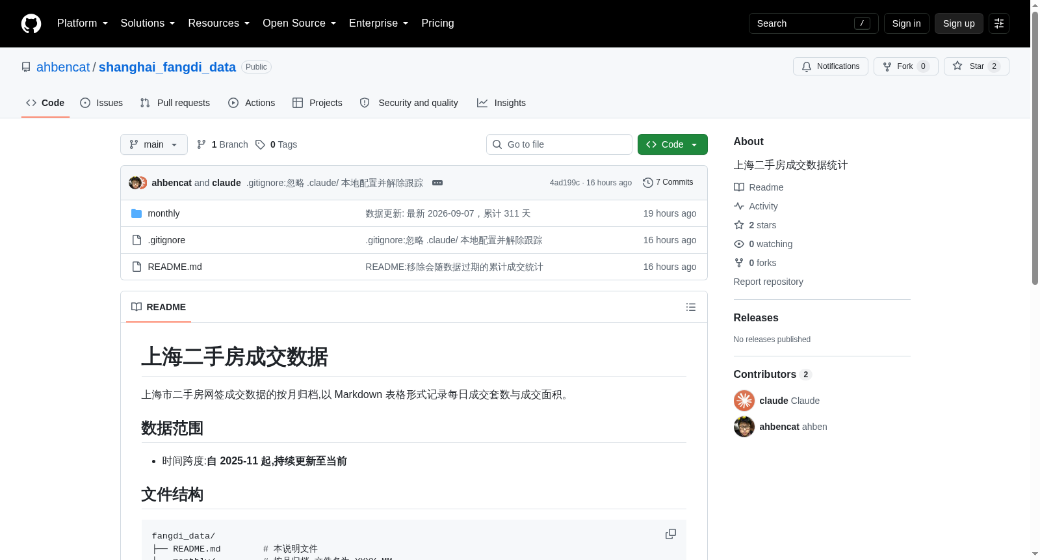The image size is (1040, 560).
Task: Expand the Enterprise menu
Action: click(x=379, y=23)
